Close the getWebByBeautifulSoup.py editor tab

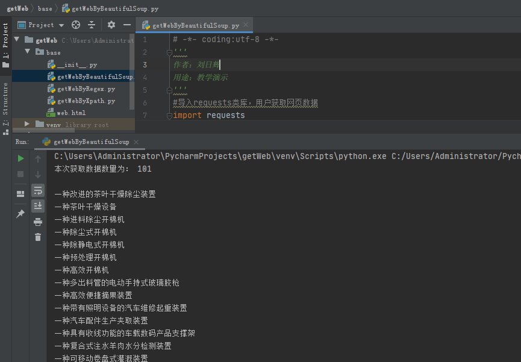[246, 25]
